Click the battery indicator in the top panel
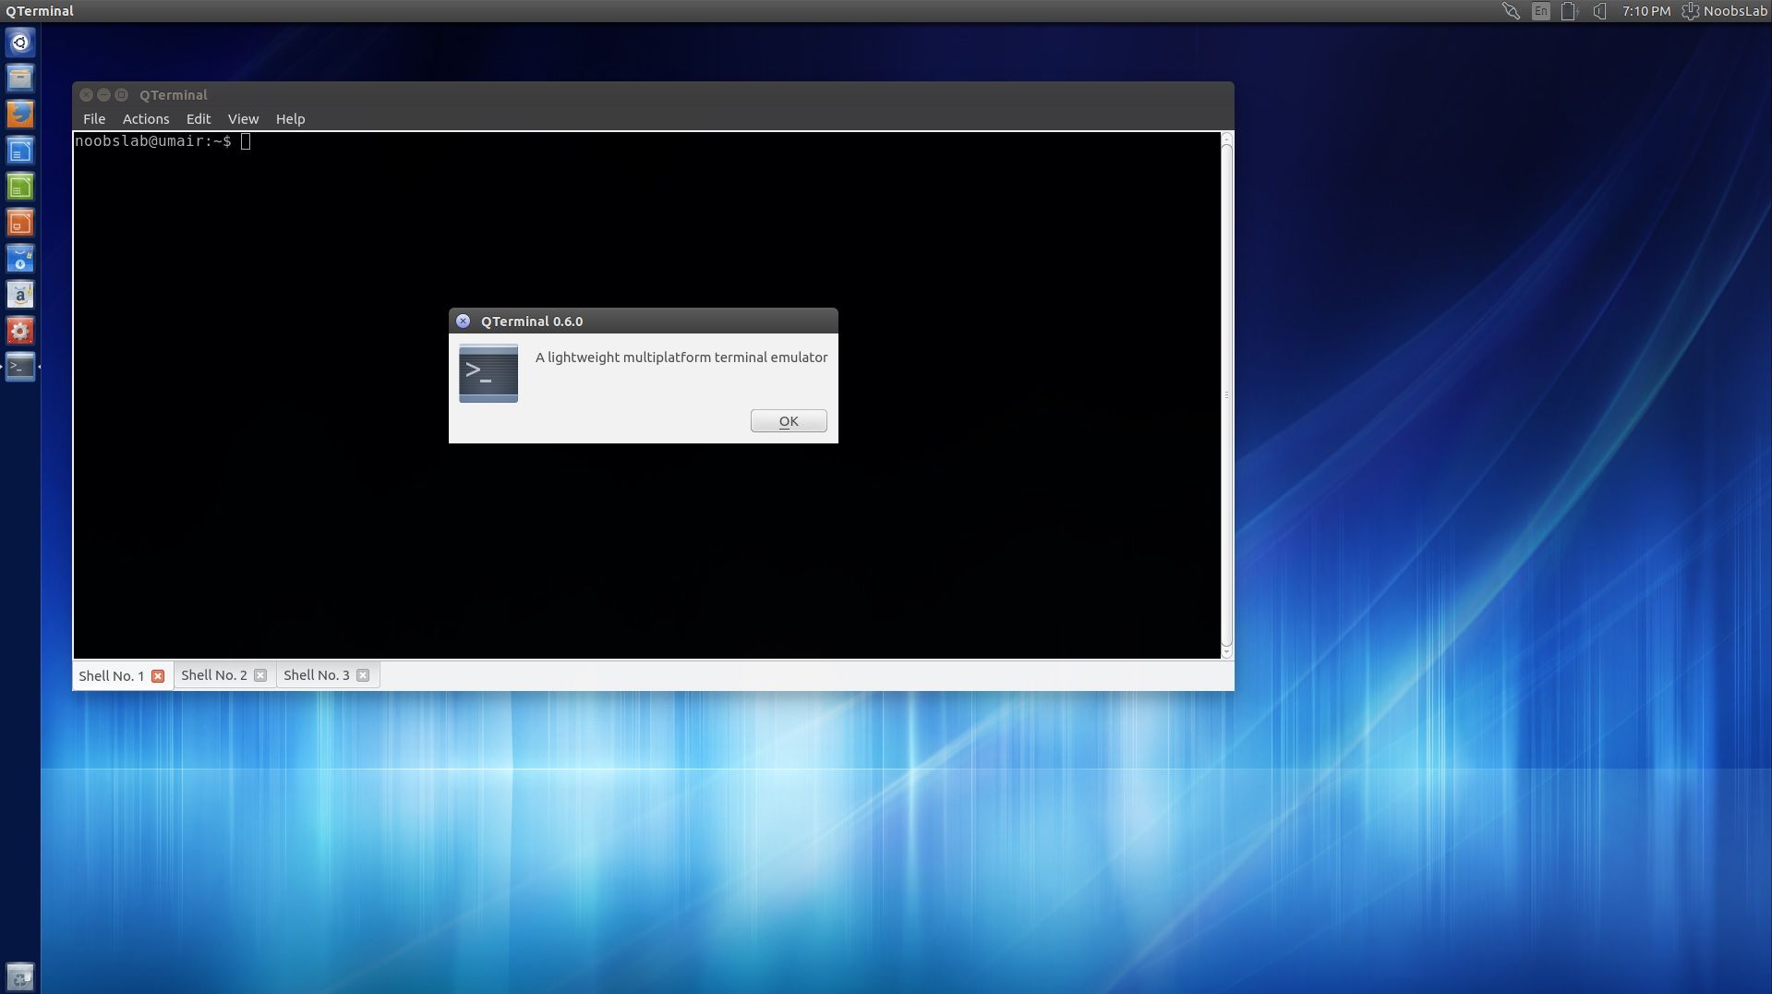The width and height of the screenshot is (1772, 994). point(1569,11)
